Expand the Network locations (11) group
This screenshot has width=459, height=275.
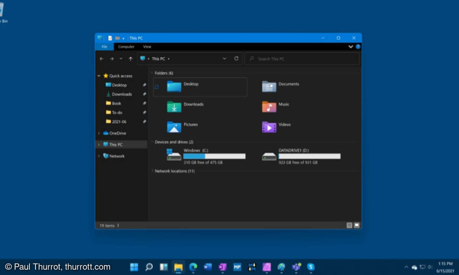click(152, 171)
